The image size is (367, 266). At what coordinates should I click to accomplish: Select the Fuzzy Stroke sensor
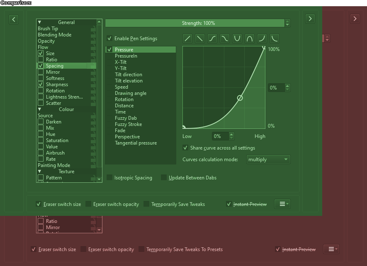pos(141,124)
